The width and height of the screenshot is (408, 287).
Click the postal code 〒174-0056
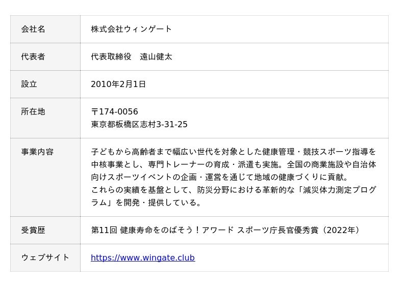point(115,112)
